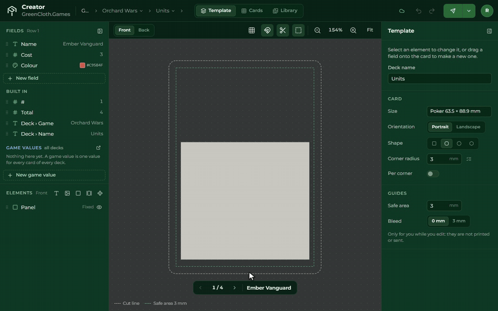This screenshot has width=498, height=311.
Task: Open the card Size dropdown
Action: click(x=459, y=111)
